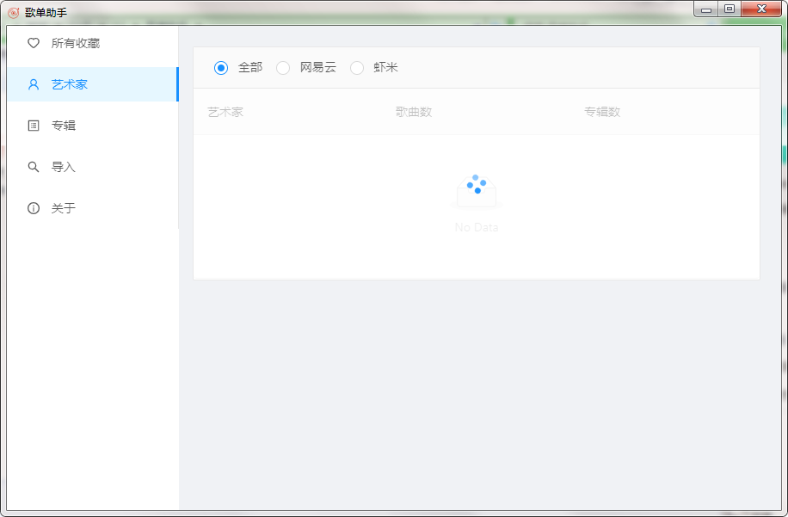Maximize the 歌单助手 window
This screenshot has height=517, width=788.
[x=730, y=9]
